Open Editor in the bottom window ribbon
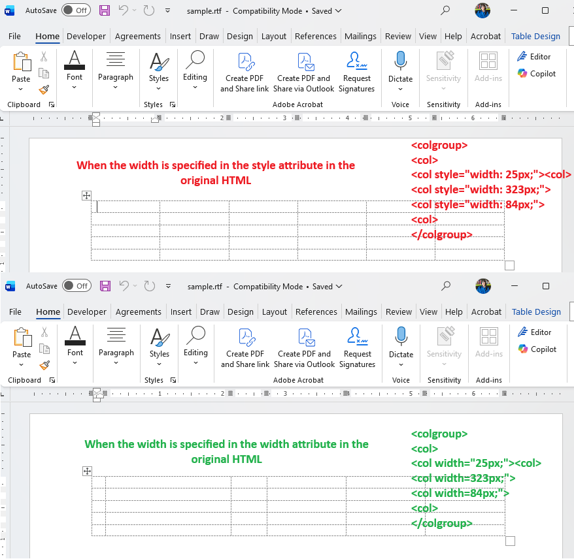Viewport: 574px width, 559px height. click(535, 332)
